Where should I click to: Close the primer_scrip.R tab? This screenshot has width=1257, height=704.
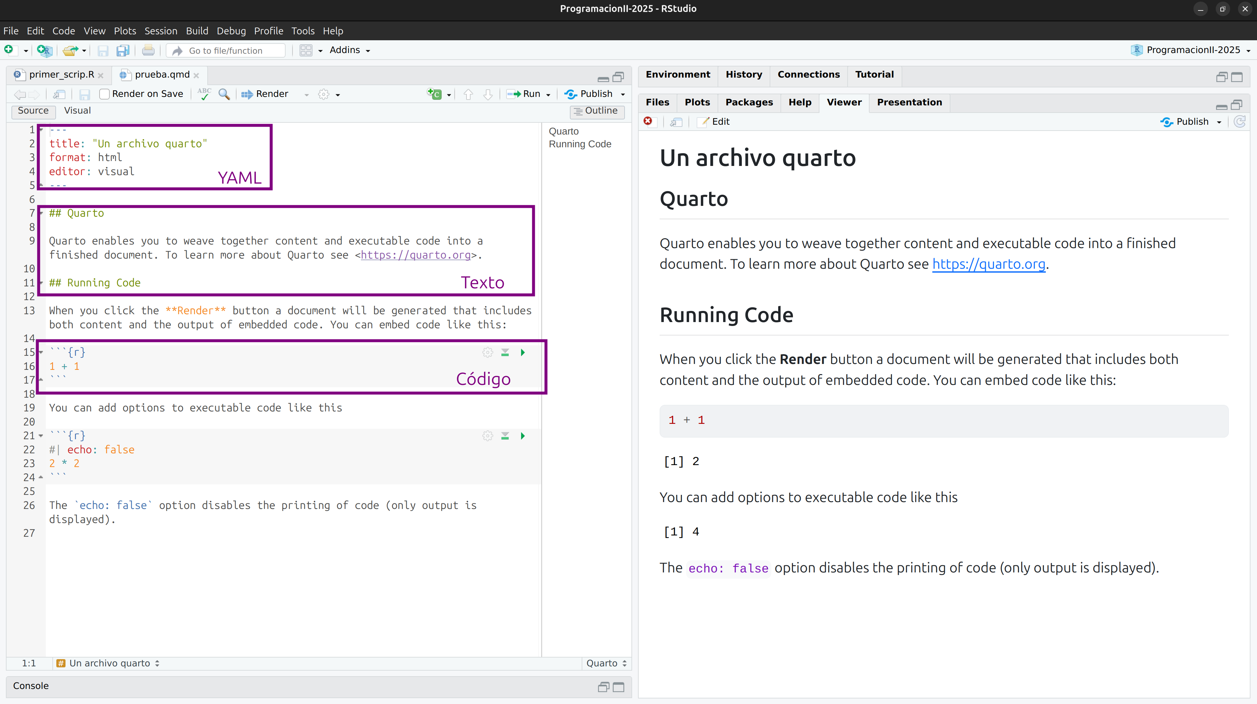(101, 76)
